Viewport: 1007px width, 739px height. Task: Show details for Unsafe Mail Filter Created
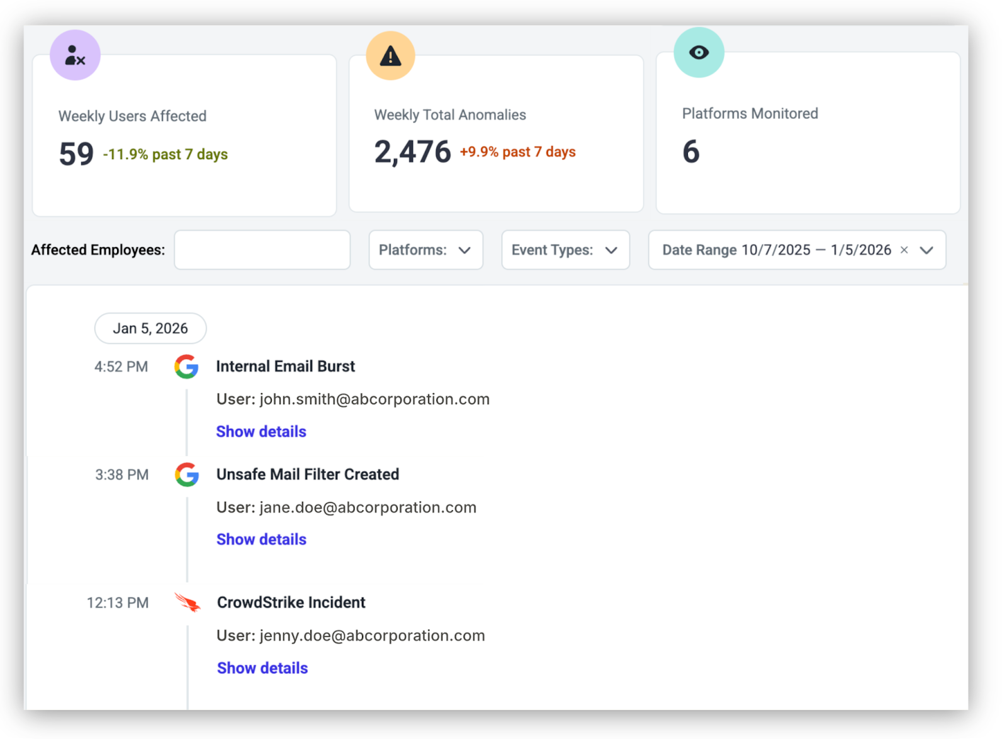[261, 540]
